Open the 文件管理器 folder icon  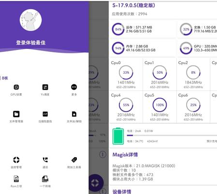coord(16,114)
